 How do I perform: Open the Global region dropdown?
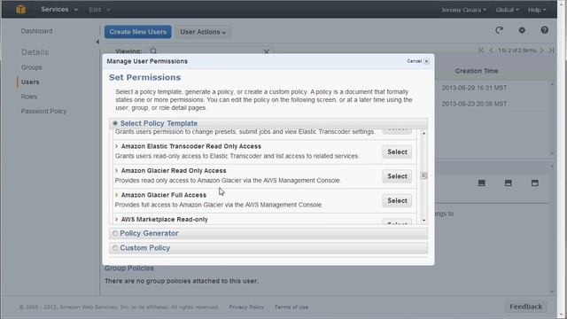point(507,10)
